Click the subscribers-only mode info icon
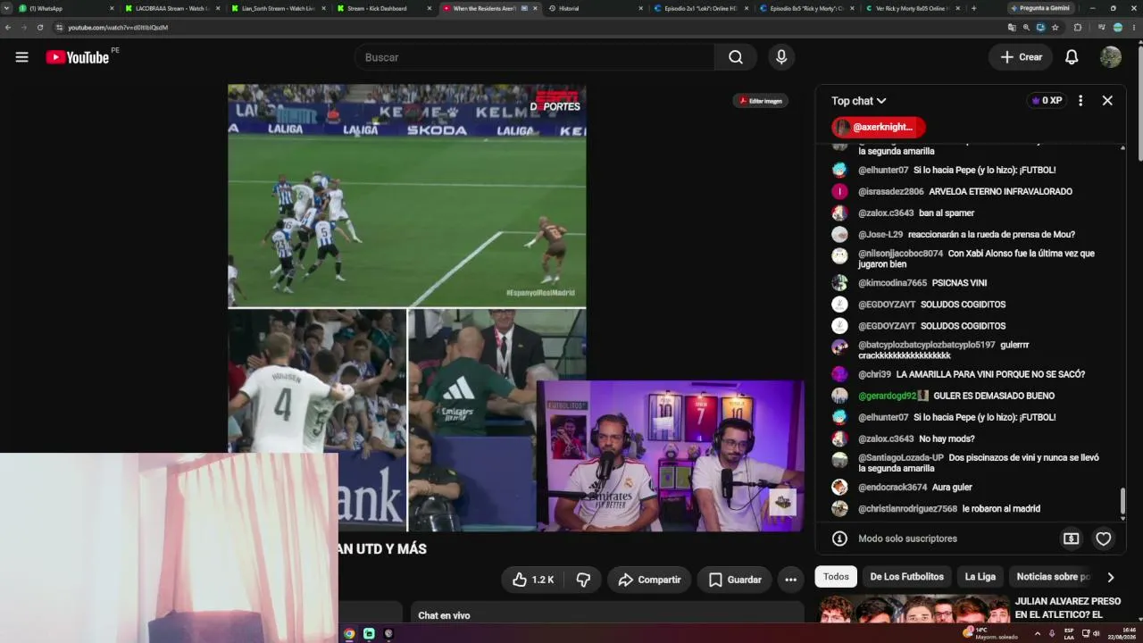 click(839, 539)
